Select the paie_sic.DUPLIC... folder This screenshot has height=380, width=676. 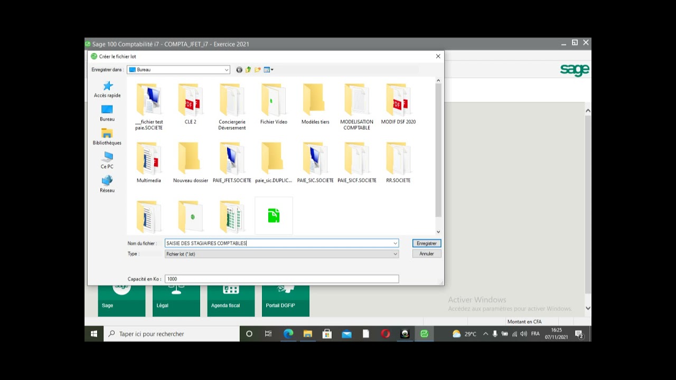274,163
